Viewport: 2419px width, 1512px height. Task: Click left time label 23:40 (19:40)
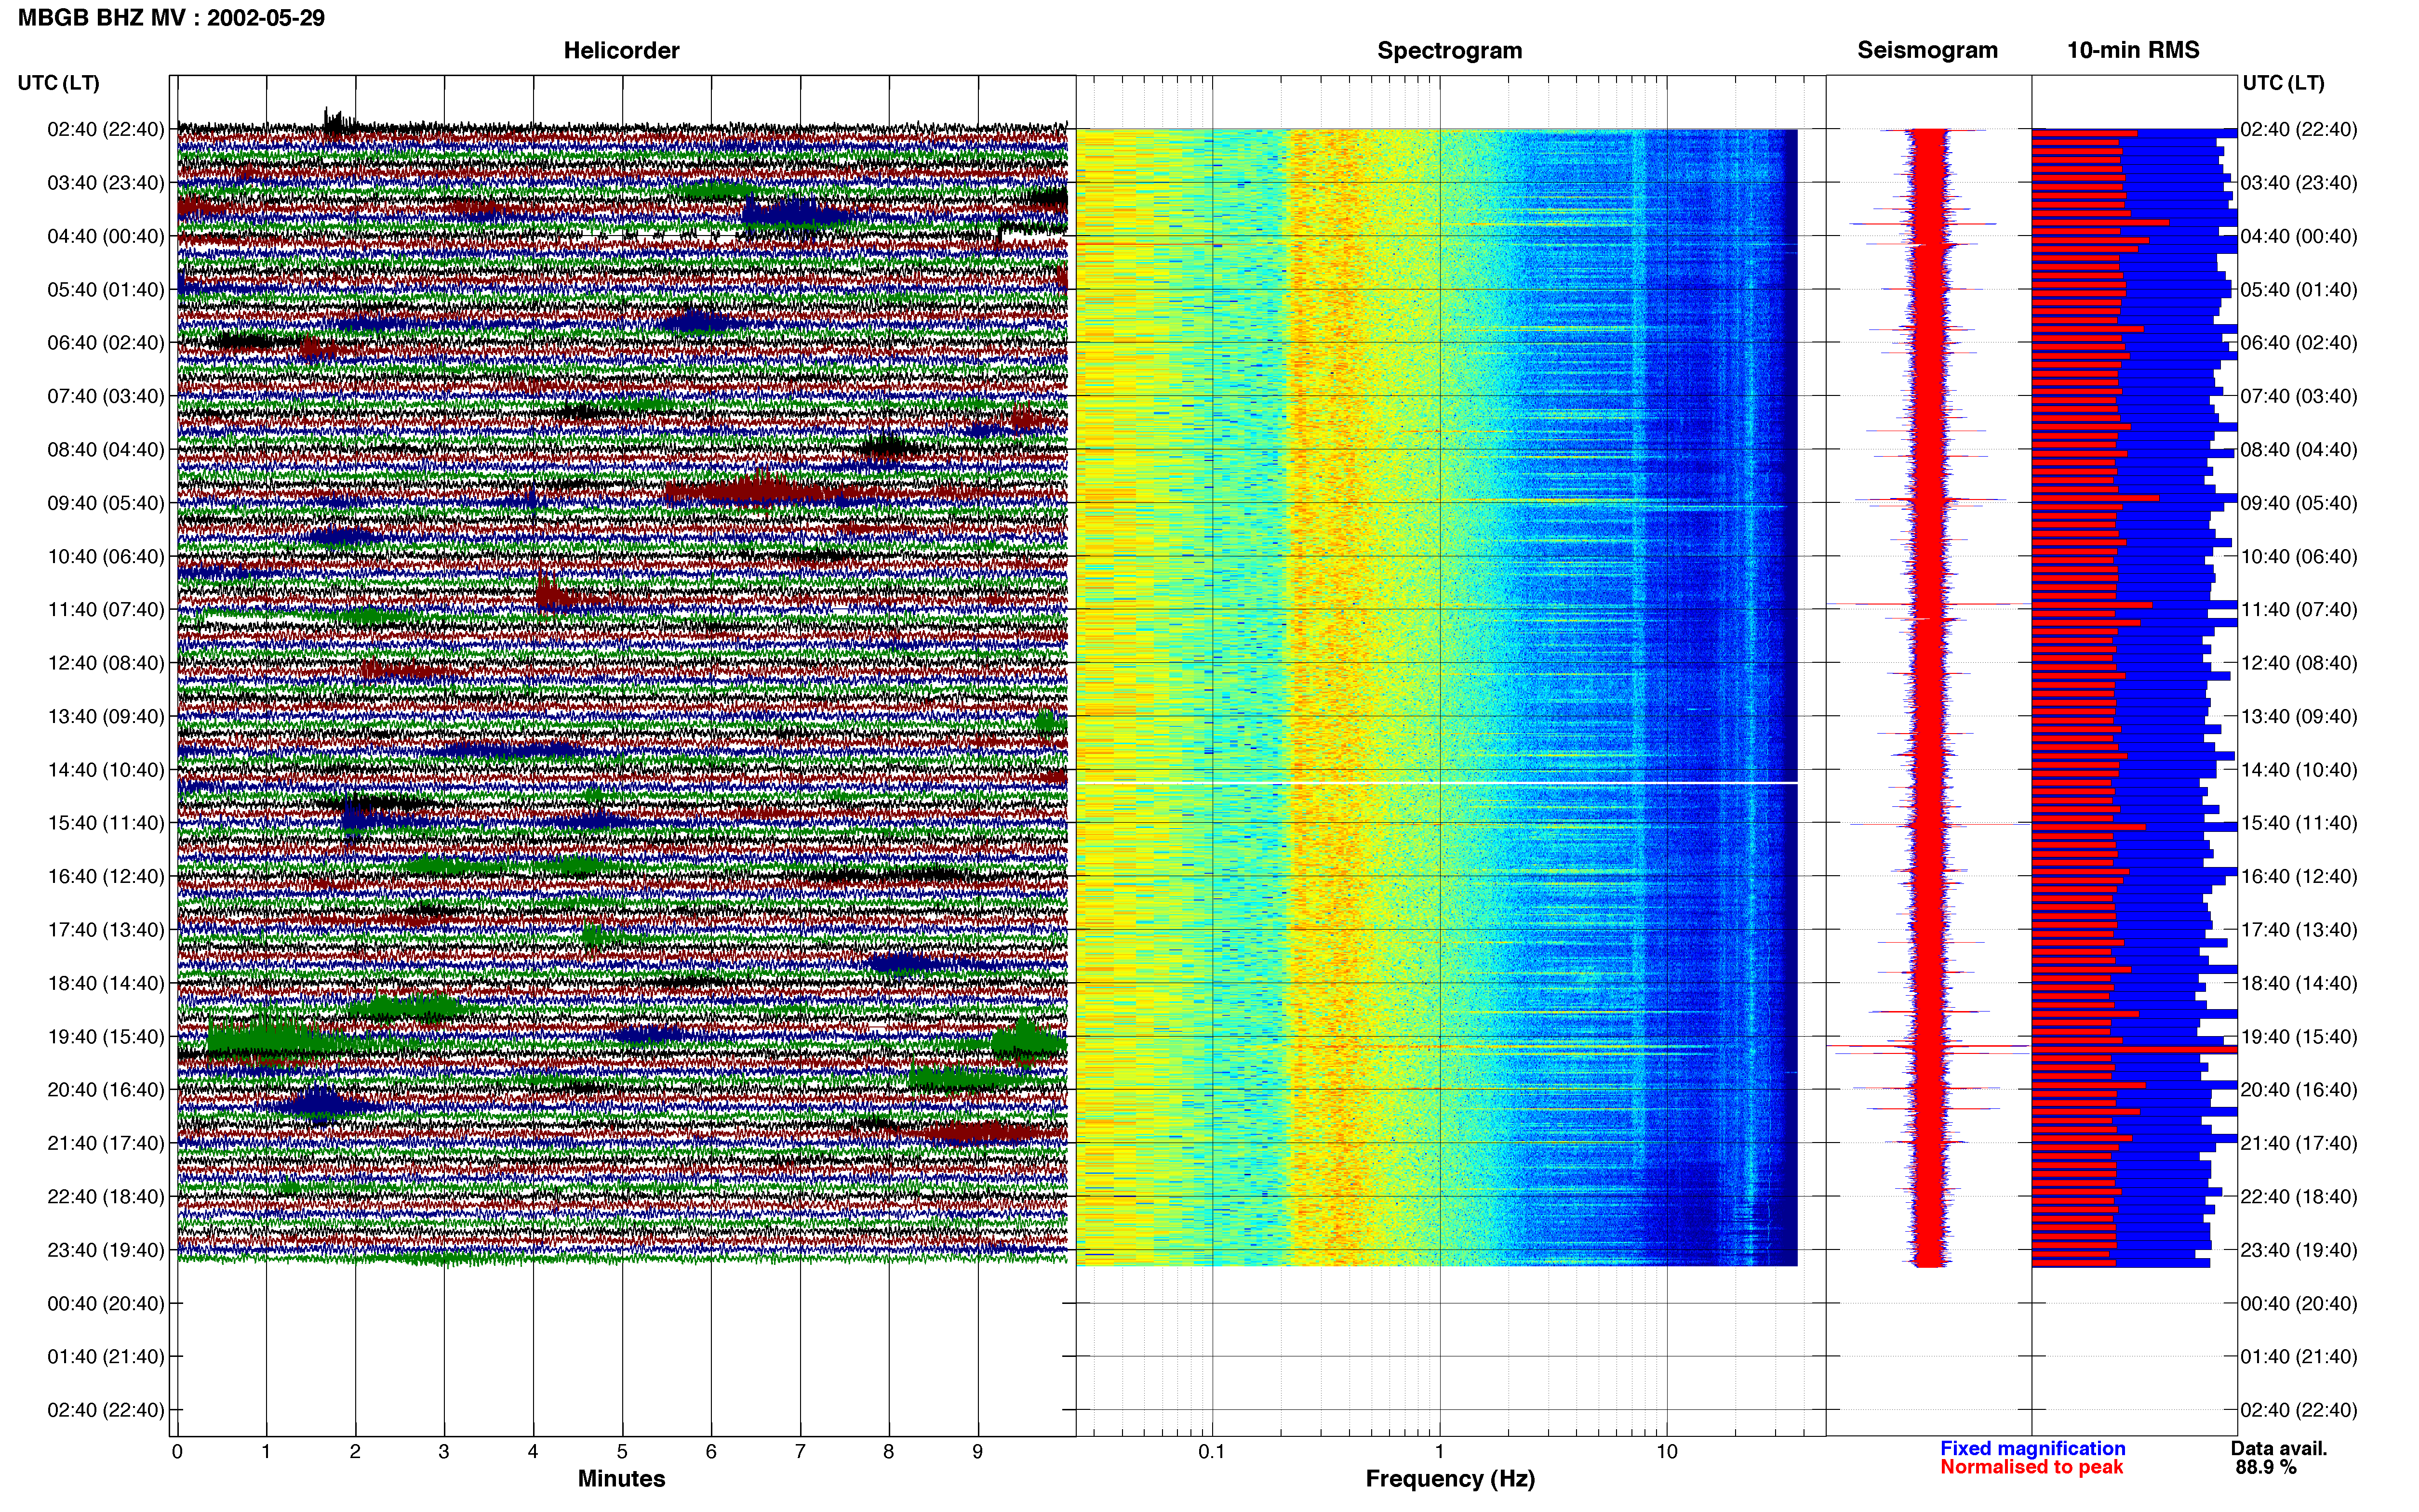click(106, 1249)
